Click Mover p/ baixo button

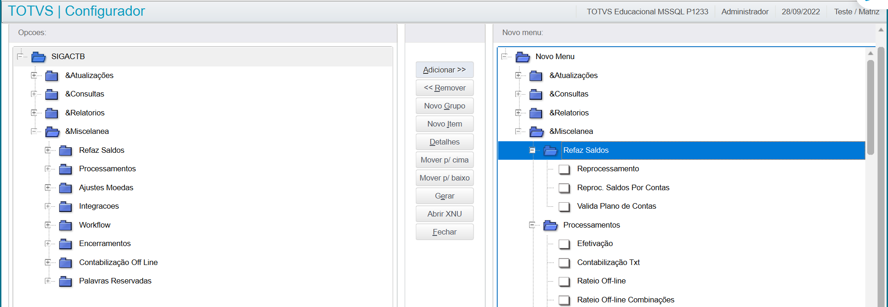click(x=444, y=178)
